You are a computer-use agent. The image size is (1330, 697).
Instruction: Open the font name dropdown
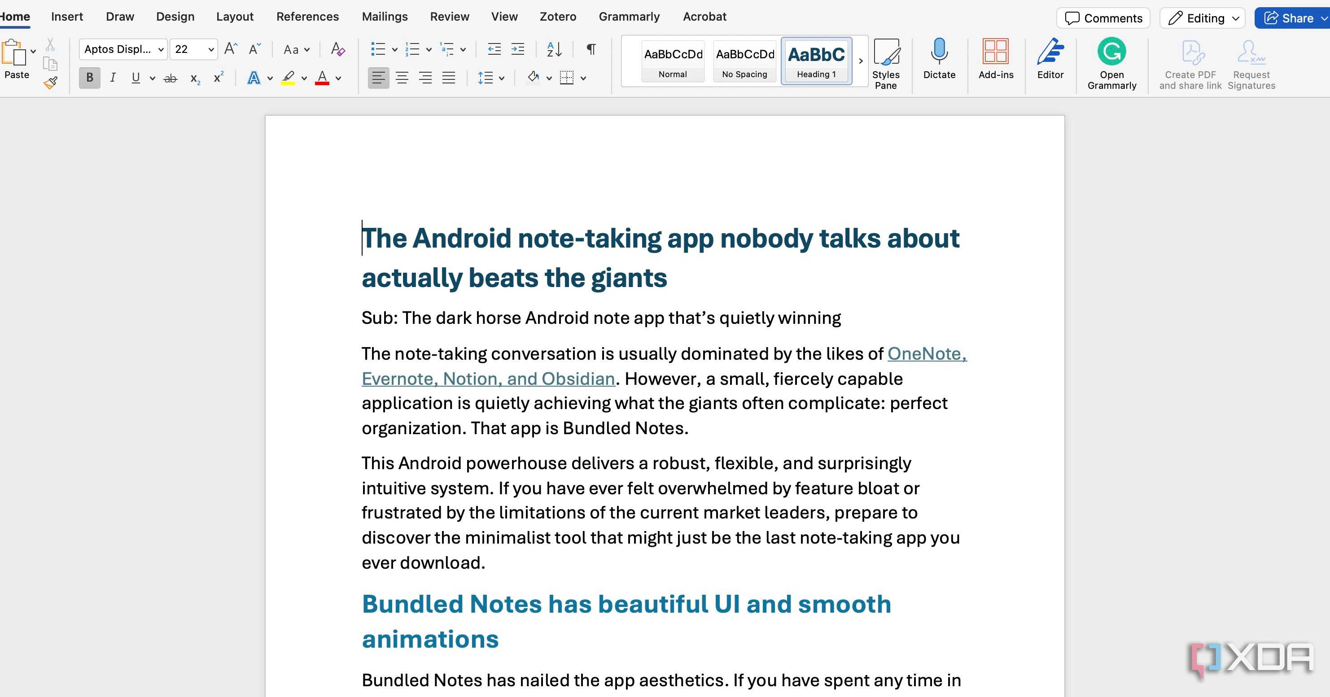[161, 49]
